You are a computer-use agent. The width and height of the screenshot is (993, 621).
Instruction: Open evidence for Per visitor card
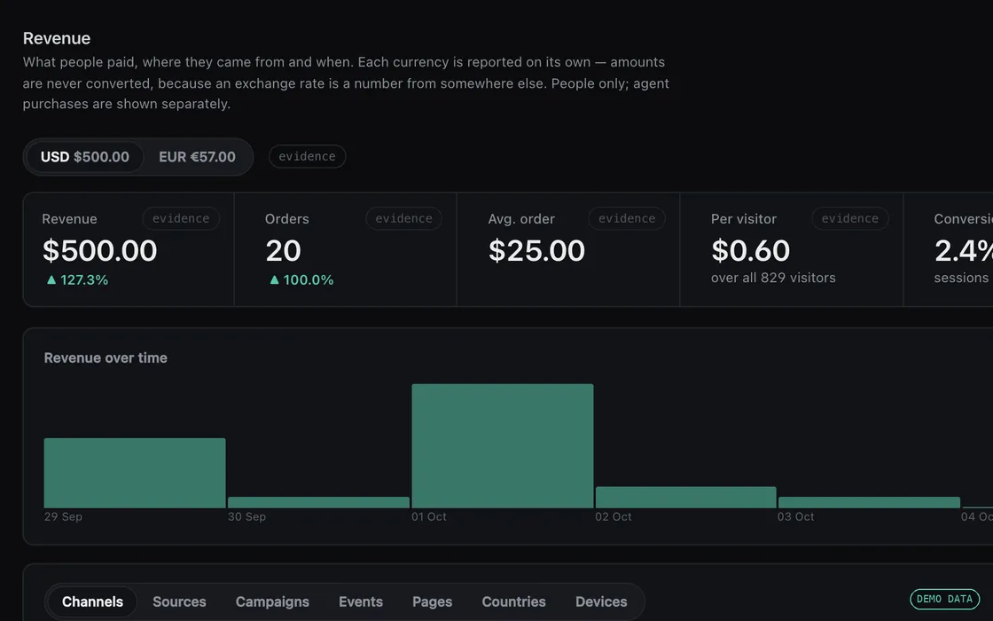point(850,218)
